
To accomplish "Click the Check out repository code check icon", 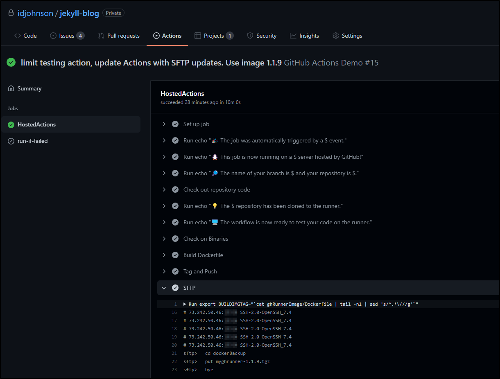I will point(175,189).
